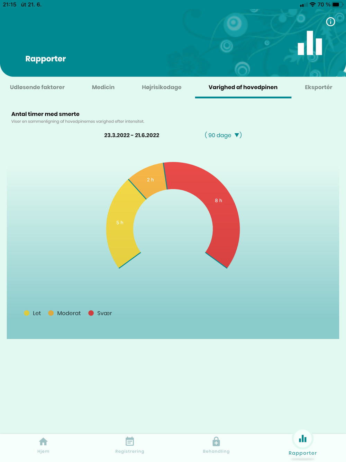This screenshot has height=462, width=346.
Task: Open Registrering calendar icon
Action: point(130,441)
